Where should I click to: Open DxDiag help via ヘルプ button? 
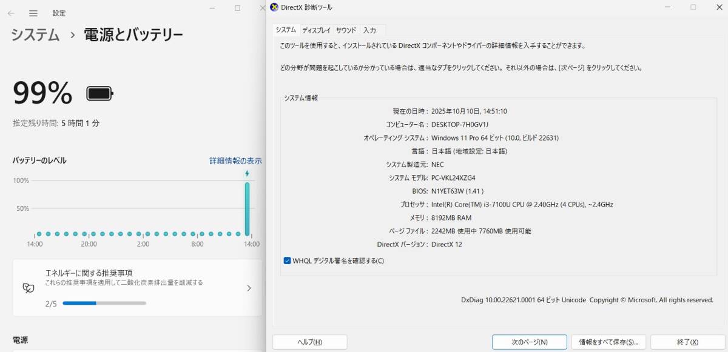[x=310, y=342]
